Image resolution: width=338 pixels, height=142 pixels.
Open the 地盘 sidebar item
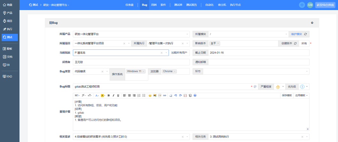point(8,5)
